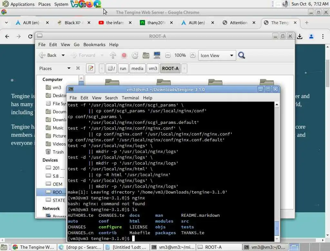The image size is (330, 251).
Task: Open the clock showing Sun Oct 6
Action: click(310, 4)
